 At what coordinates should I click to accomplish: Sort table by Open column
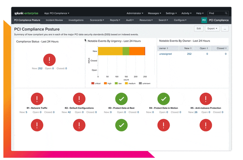pos(204,48)
